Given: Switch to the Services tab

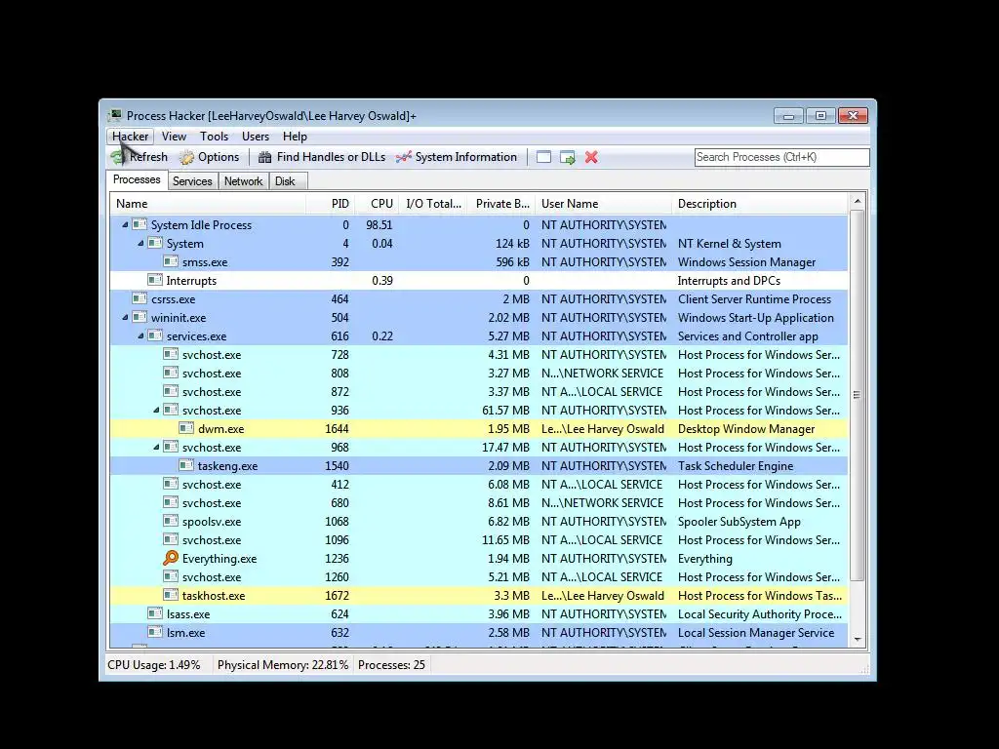Looking at the screenshot, I should [192, 181].
